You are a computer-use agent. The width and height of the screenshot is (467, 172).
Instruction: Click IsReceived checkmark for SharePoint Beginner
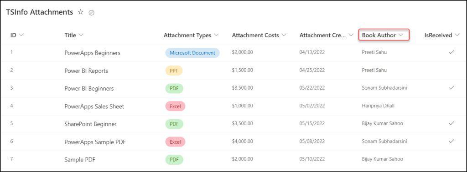tap(451, 123)
